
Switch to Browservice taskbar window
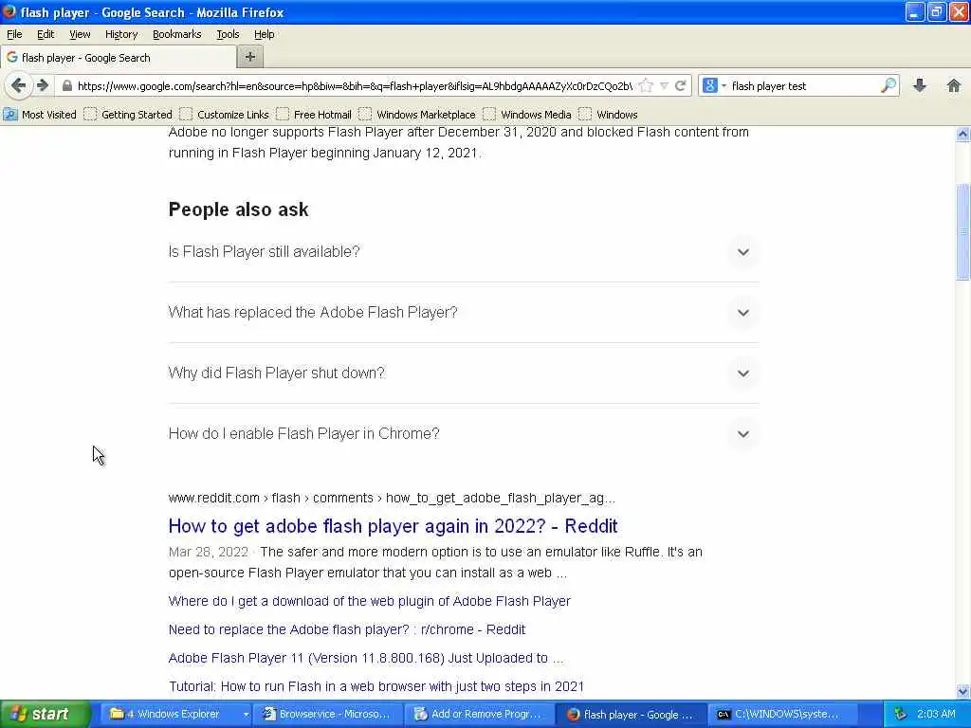point(328,714)
